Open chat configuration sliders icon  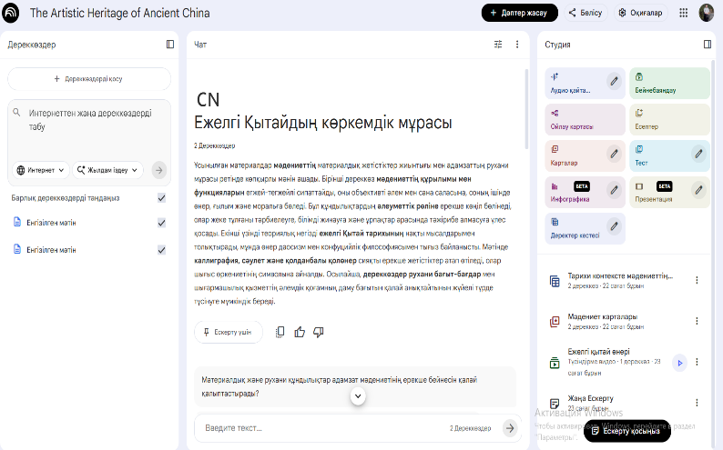(498, 45)
